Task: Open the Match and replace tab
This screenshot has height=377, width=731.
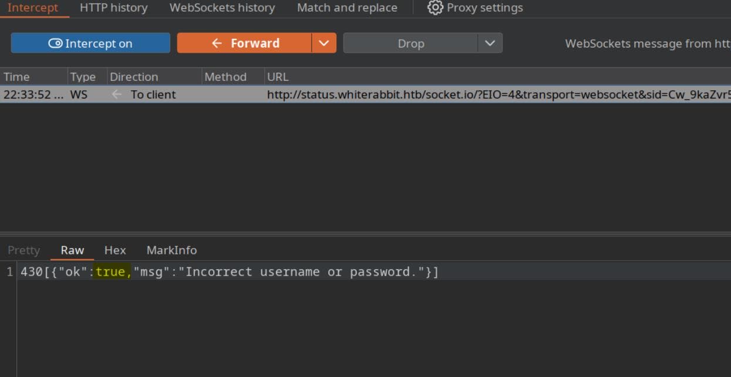Action: click(x=347, y=8)
